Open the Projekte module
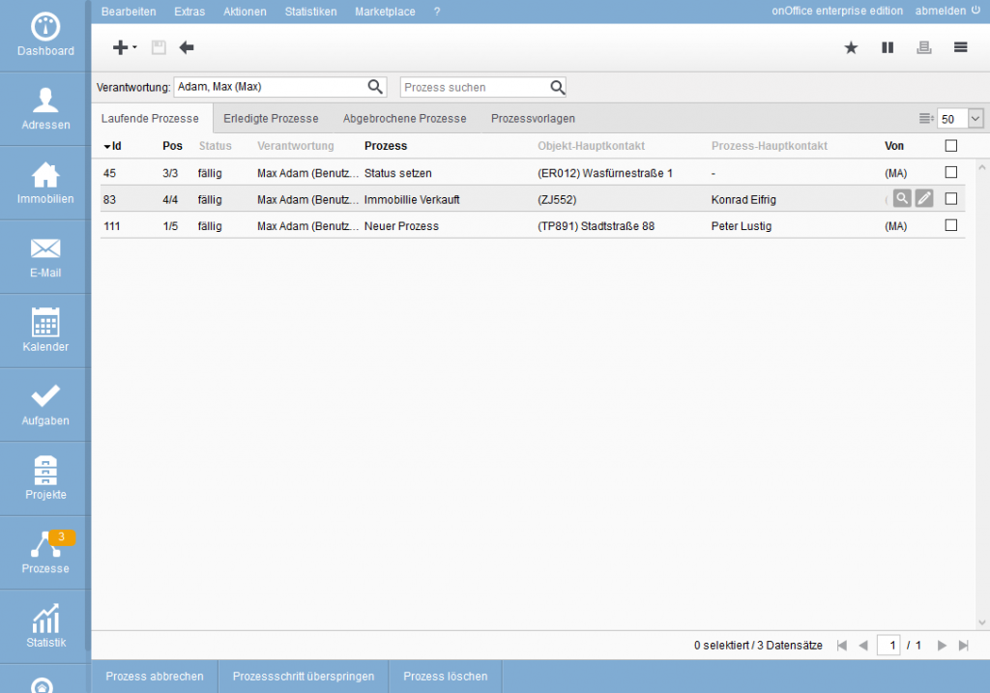 pyautogui.click(x=45, y=478)
